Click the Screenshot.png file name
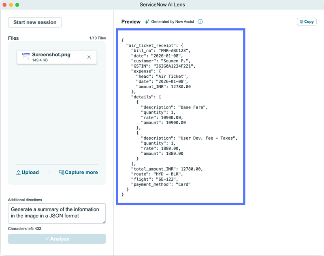This screenshot has height=256, width=324. pos(51,55)
